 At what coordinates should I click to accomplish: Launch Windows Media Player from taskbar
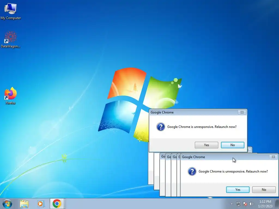[41, 204]
